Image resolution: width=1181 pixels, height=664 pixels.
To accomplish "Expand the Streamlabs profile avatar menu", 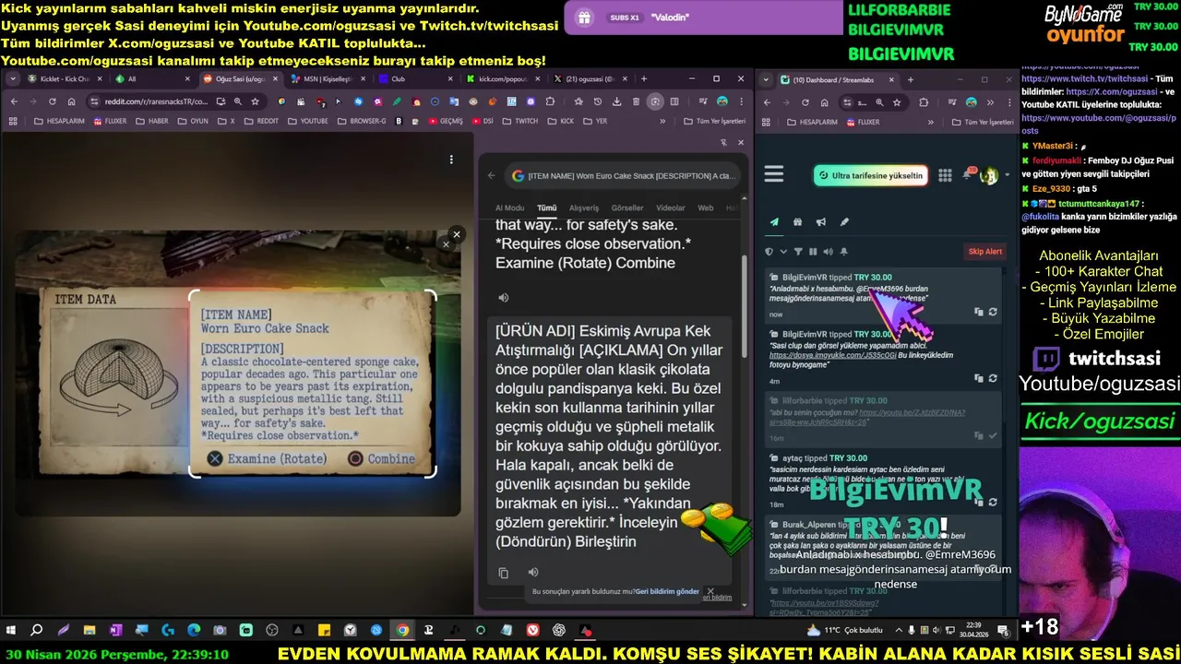I will point(990,175).
